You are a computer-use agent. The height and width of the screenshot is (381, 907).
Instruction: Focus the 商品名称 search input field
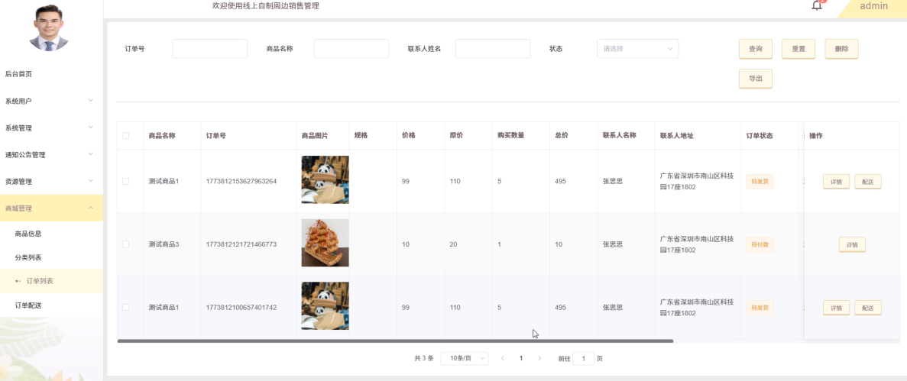[x=351, y=49]
